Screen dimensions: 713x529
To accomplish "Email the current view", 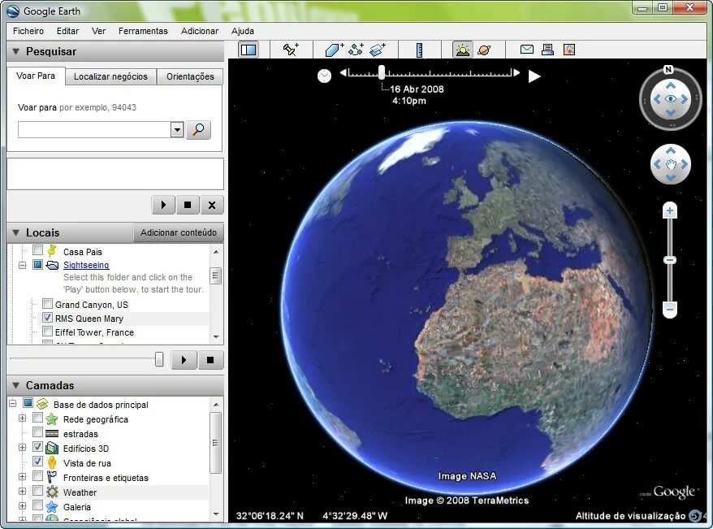I will 527,49.
